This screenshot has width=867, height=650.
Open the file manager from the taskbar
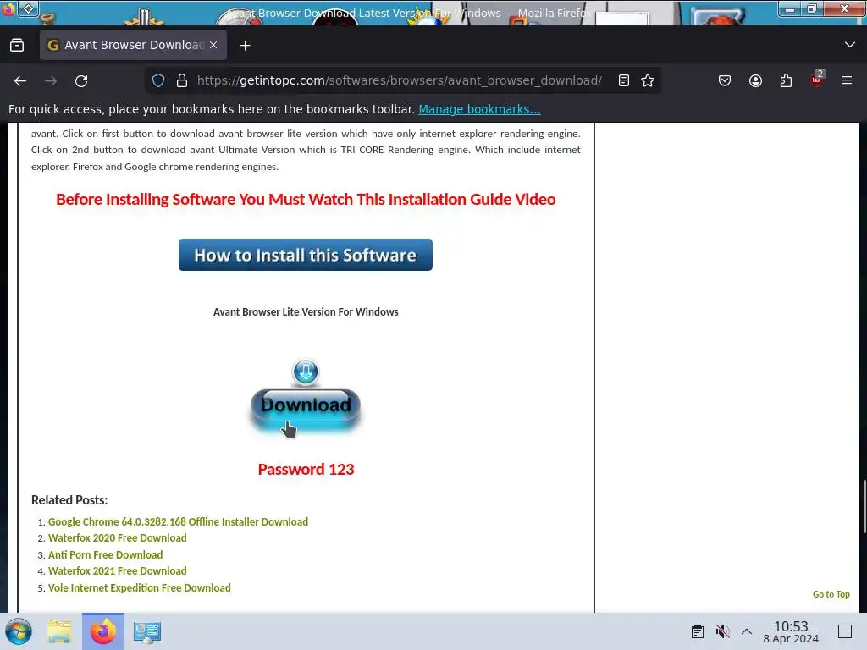tap(59, 631)
